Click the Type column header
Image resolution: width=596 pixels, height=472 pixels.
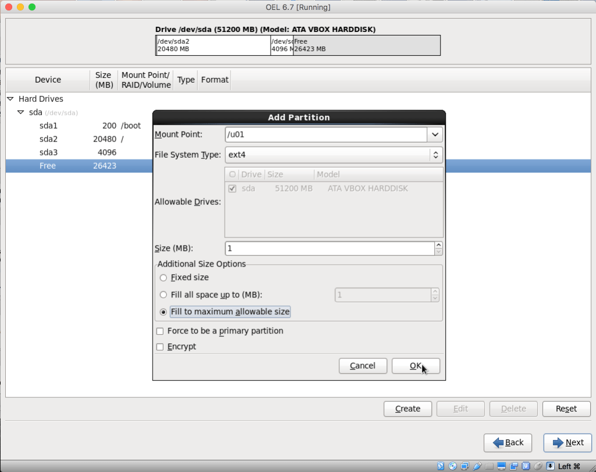186,80
